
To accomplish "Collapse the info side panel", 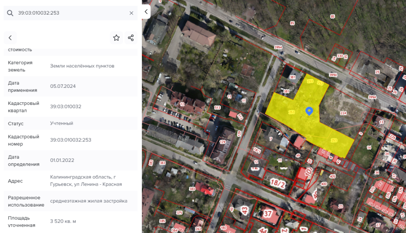I will 146,12.
